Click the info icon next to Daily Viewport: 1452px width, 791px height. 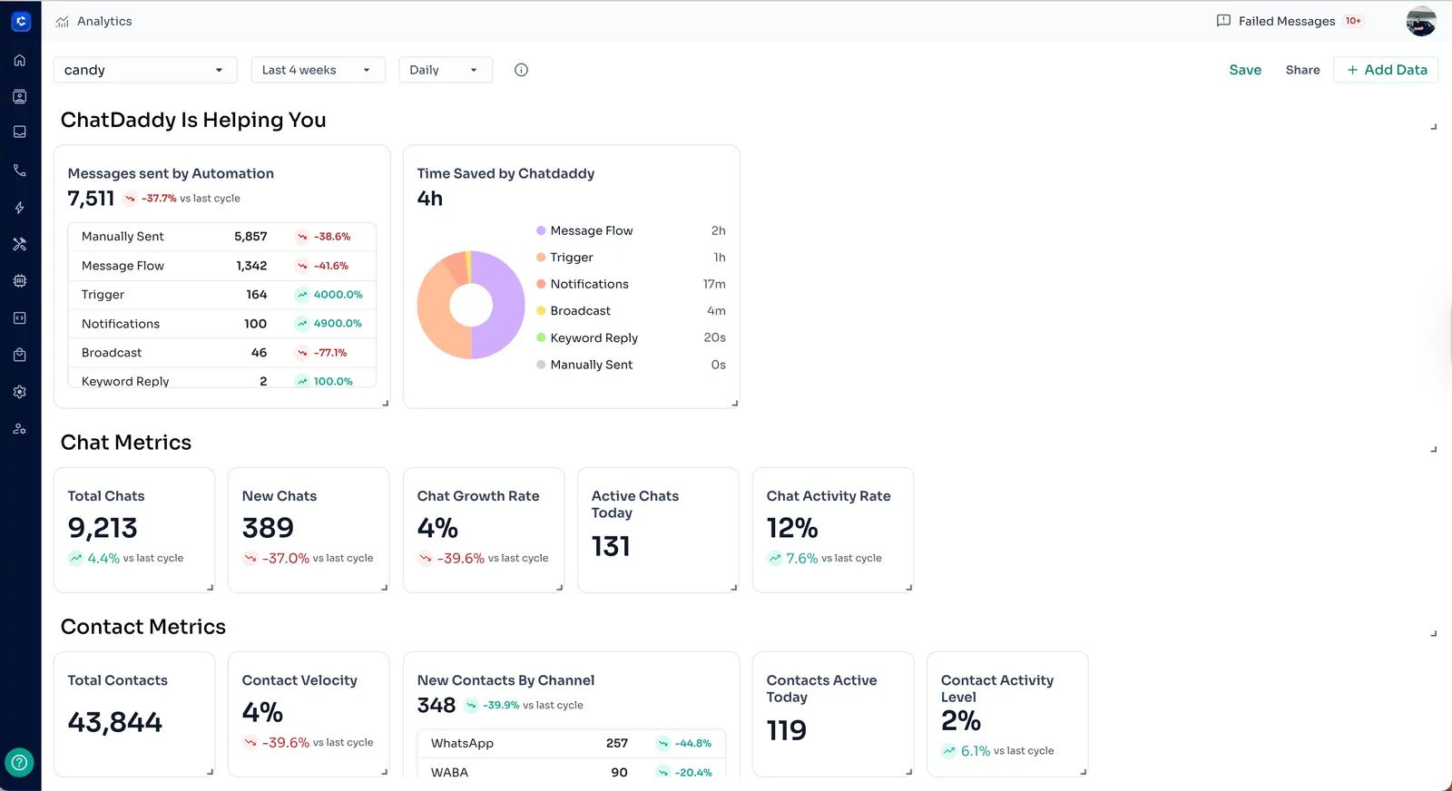(521, 70)
